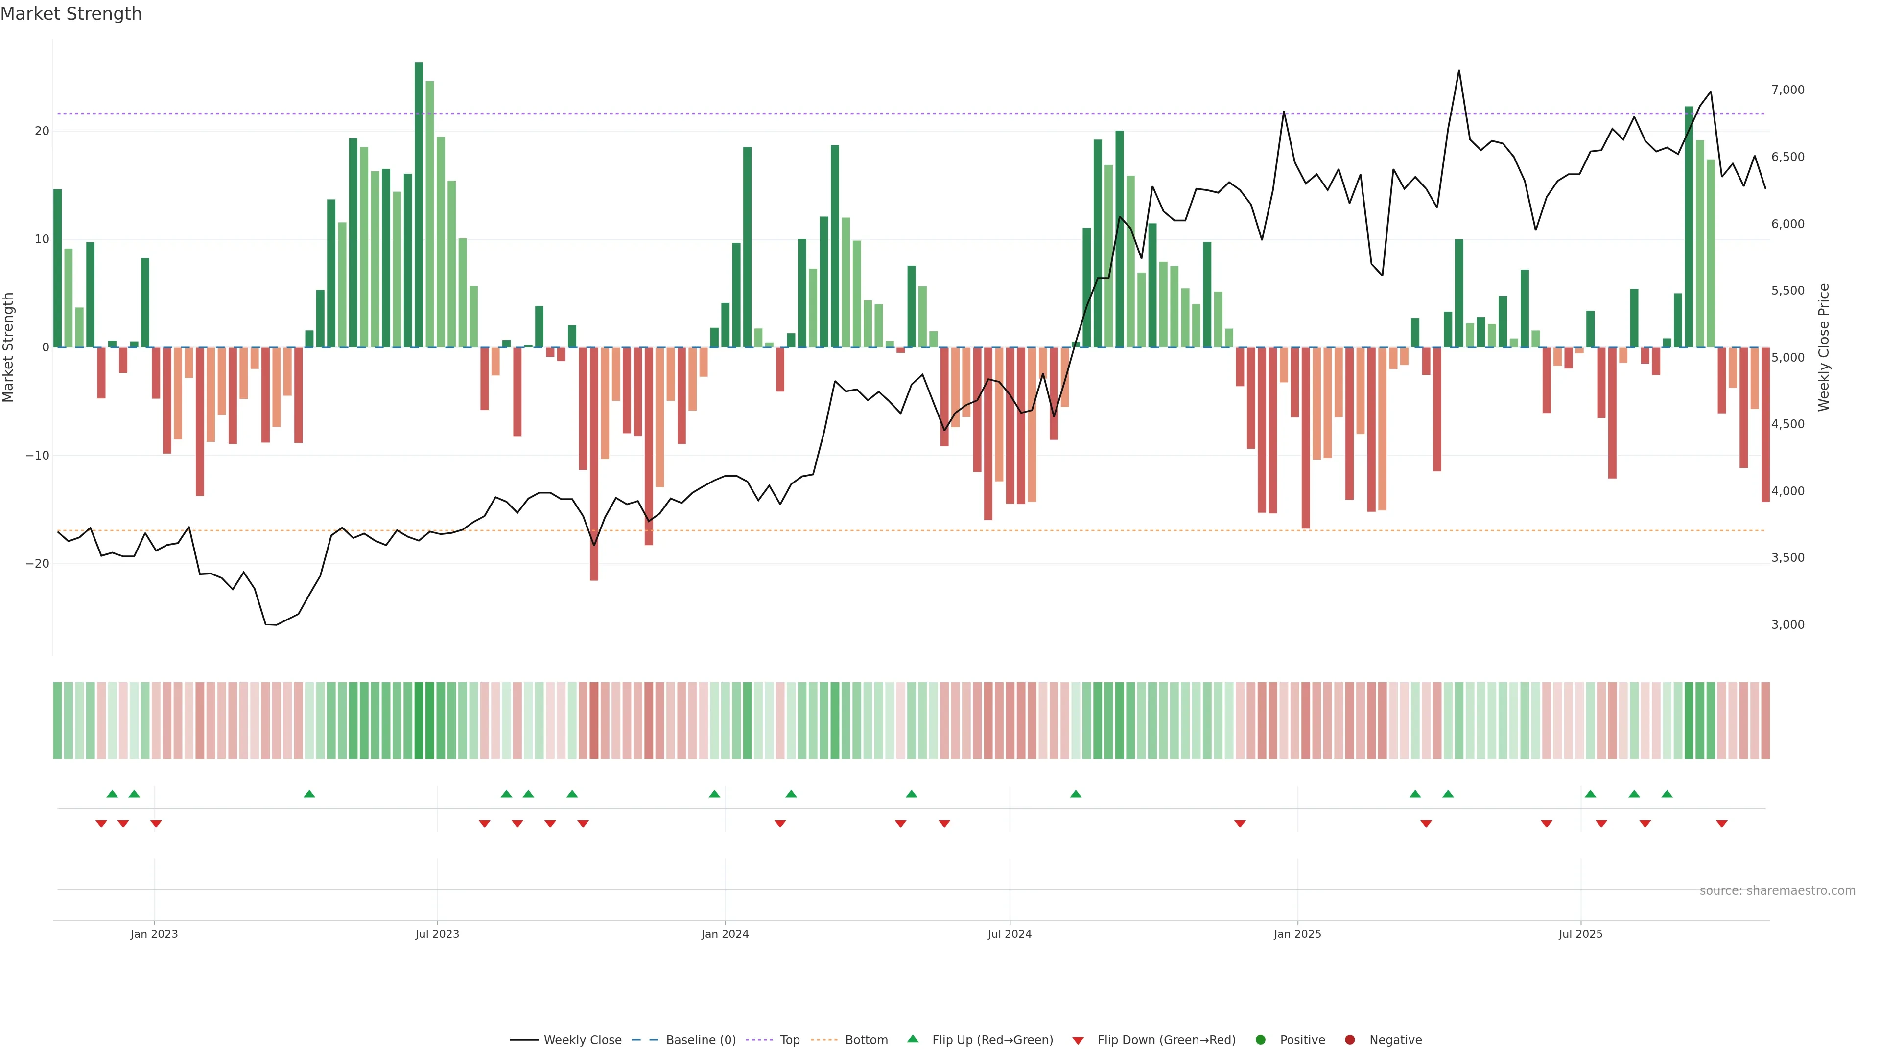Screen dimensions: 1880x1057
Task: Click the Jan 2023 axis label
Action: pyautogui.click(x=154, y=934)
